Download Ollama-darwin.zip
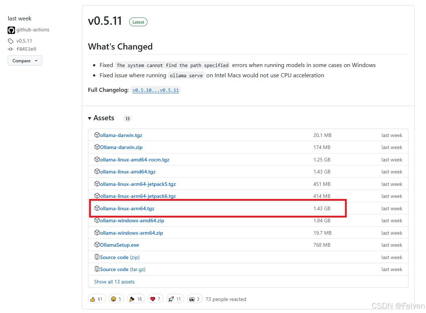The width and height of the screenshot is (426, 313). pyautogui.click(x=121, y=147)
